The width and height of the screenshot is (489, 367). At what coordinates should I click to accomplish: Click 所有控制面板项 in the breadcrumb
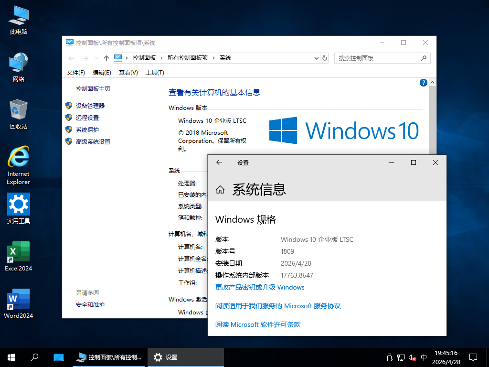coord(187,58)
